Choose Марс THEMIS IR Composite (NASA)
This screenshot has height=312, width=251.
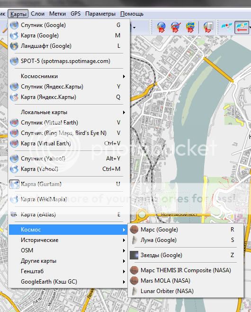[x=186, y=270]
